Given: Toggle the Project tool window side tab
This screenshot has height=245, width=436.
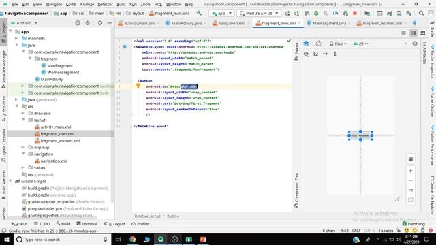Looking at the screenshot, I should tap(3, 31).
